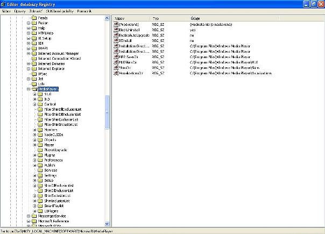Click the Monitors key folder icon
Viewport: 325px width, 234px height.
coord(40,130)
